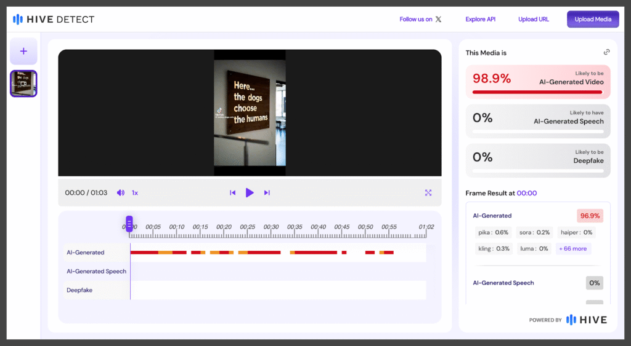Skip to the previous frame icon
Image resolution: width=631 pixels, height=346 pixels.
232,192
